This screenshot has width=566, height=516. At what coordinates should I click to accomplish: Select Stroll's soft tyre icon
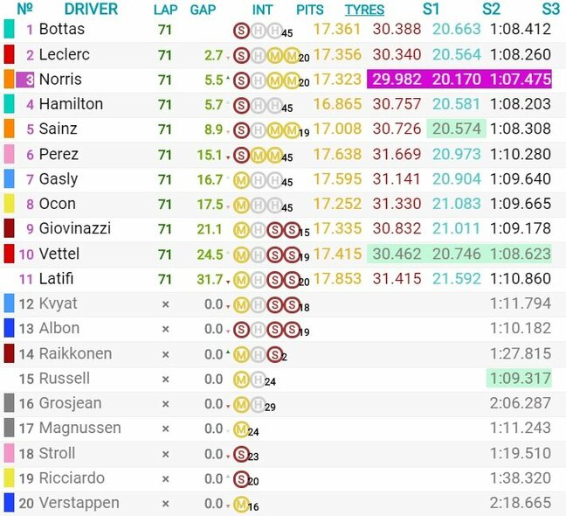click(241, 454)
